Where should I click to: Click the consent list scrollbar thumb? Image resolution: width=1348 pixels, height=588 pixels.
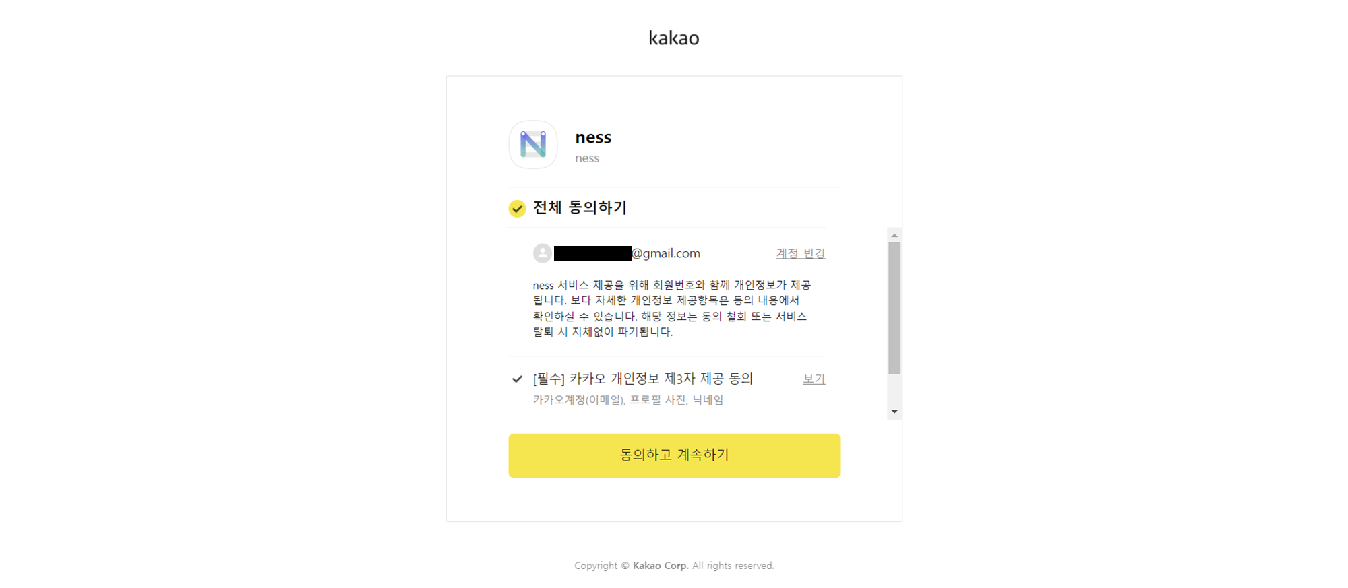coord(894,308)
